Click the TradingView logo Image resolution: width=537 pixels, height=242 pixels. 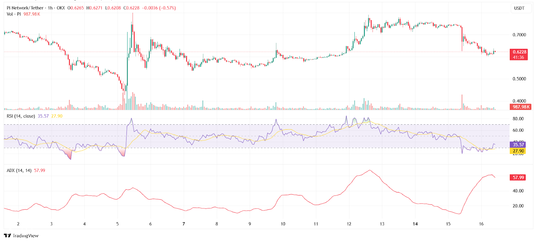point(21,236)
